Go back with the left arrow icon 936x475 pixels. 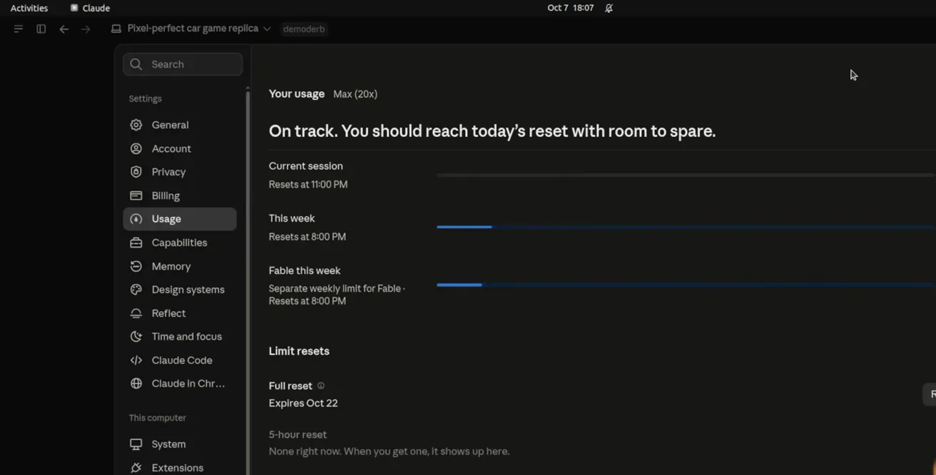click(x=64, y=29)
